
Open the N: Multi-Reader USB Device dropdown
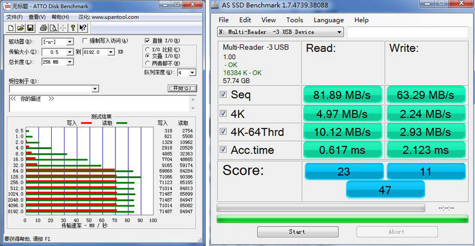point(280,32)
